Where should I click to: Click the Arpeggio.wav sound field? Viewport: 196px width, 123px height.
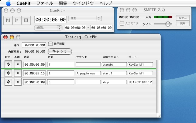[88, 73]
